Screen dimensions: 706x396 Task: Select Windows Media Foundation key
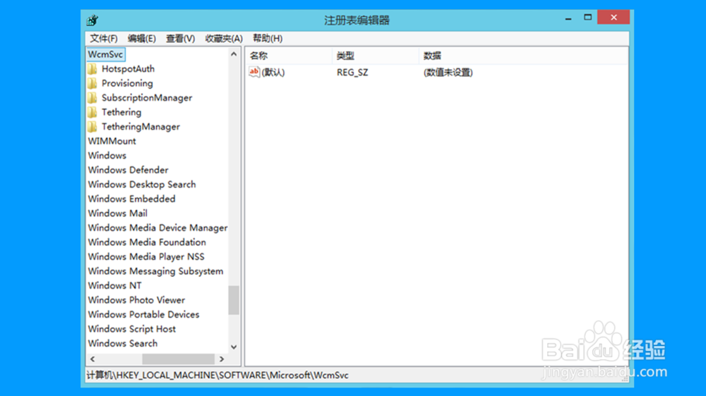pos(147,242)
